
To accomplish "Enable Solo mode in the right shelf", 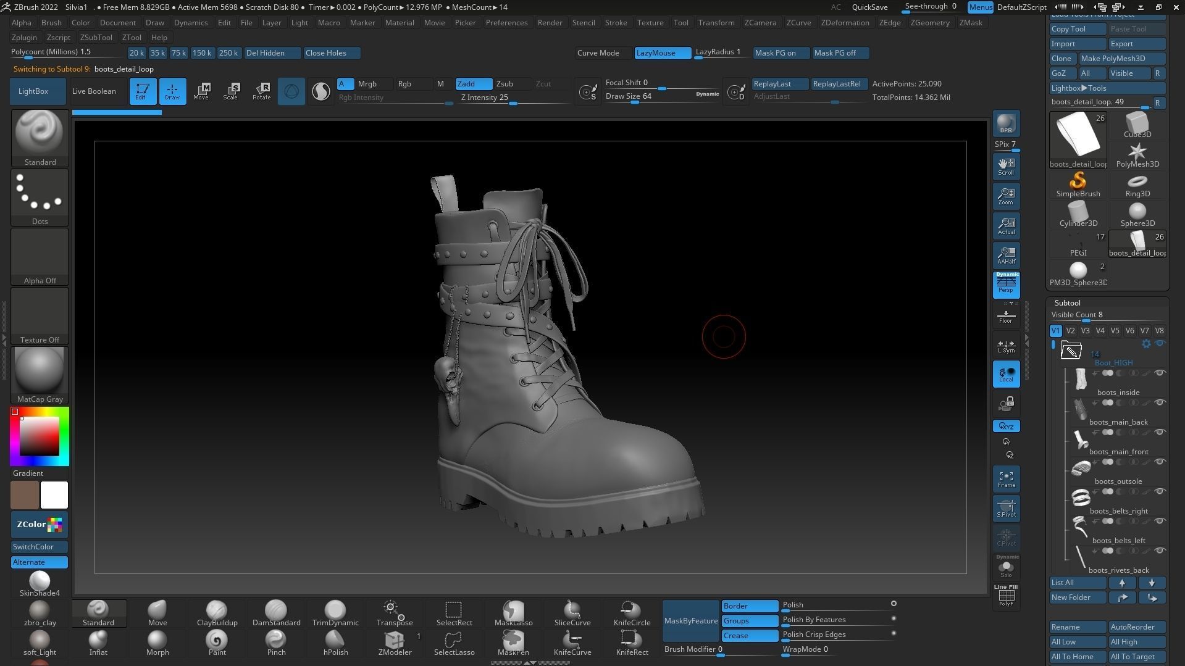I will pyautogui.click(x=1006, y=567).
